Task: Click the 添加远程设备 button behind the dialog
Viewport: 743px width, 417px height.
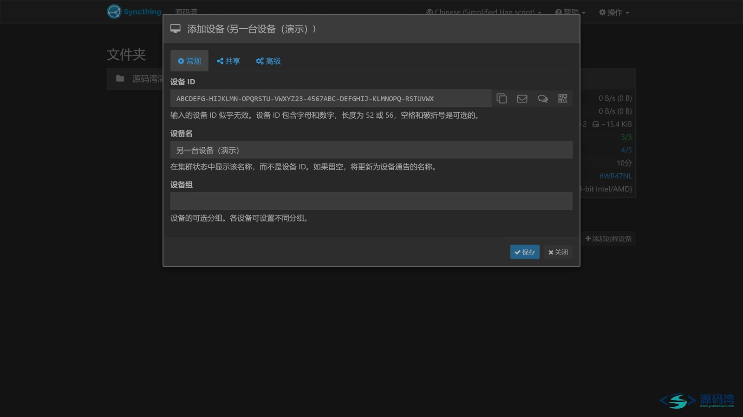Action: (x=608, y=239)
